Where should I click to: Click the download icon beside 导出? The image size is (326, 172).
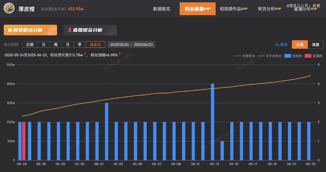(x=277, y=44)
